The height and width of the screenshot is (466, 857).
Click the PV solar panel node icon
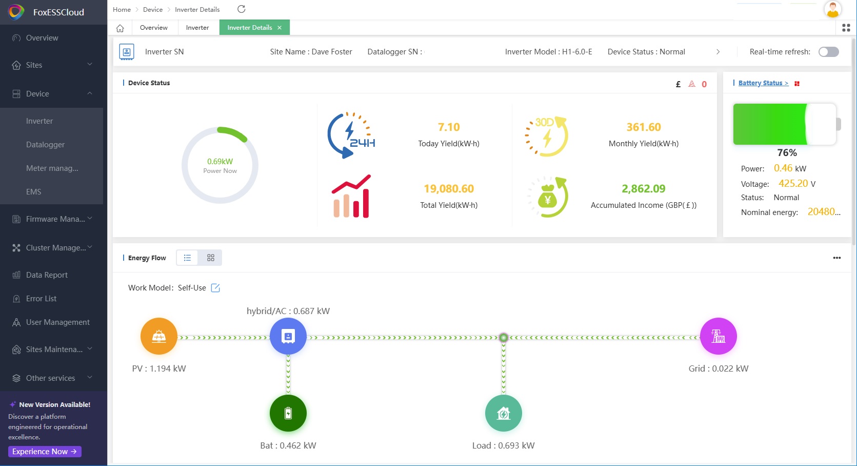tap(159, 337)
